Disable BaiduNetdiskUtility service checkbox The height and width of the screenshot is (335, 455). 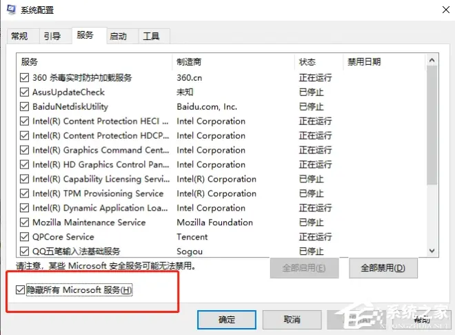[x=24, y=107]
